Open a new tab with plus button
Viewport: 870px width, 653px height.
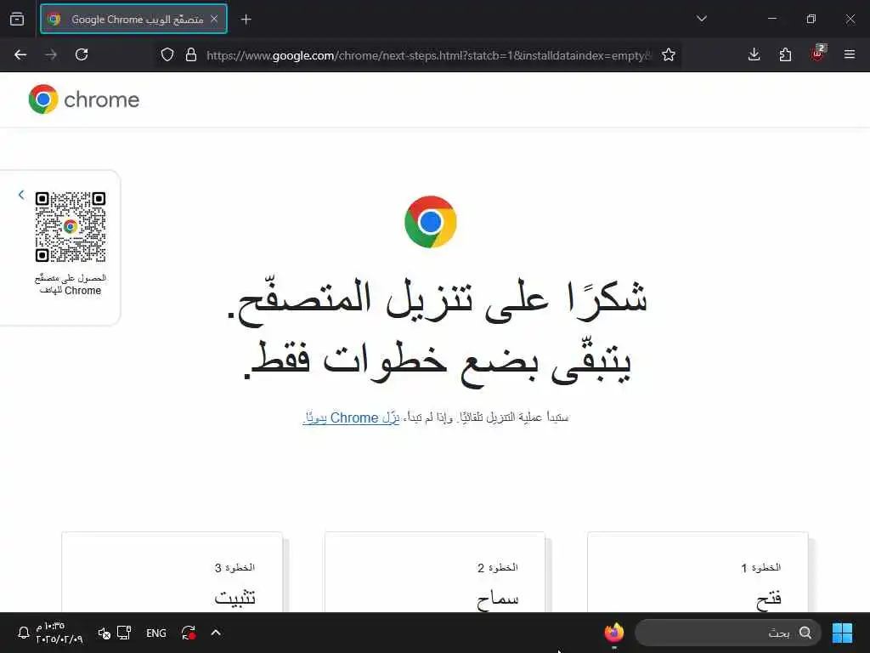246,20
